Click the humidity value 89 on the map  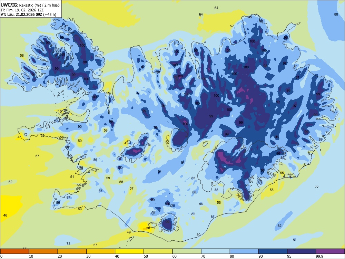pyautogui.click(x=321, y=140)
